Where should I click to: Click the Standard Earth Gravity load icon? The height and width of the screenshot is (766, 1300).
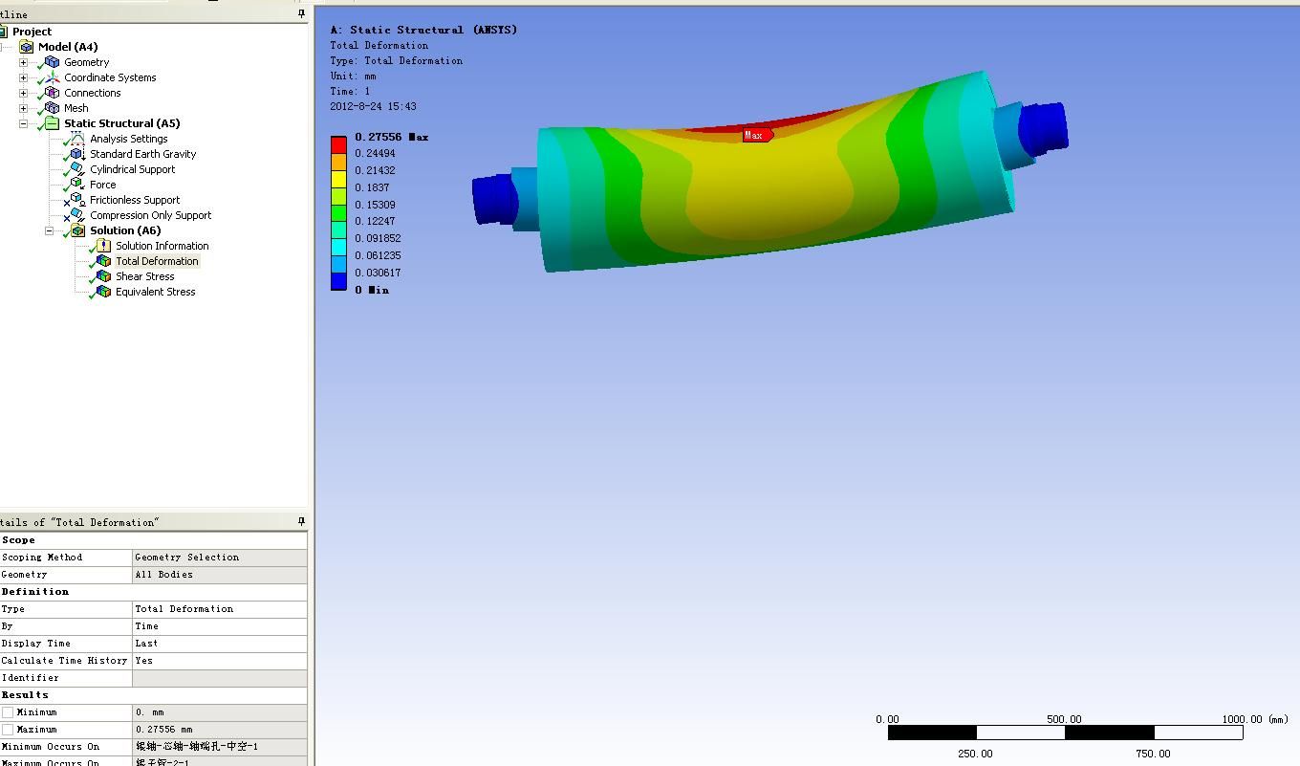click(x=76, y=154)
